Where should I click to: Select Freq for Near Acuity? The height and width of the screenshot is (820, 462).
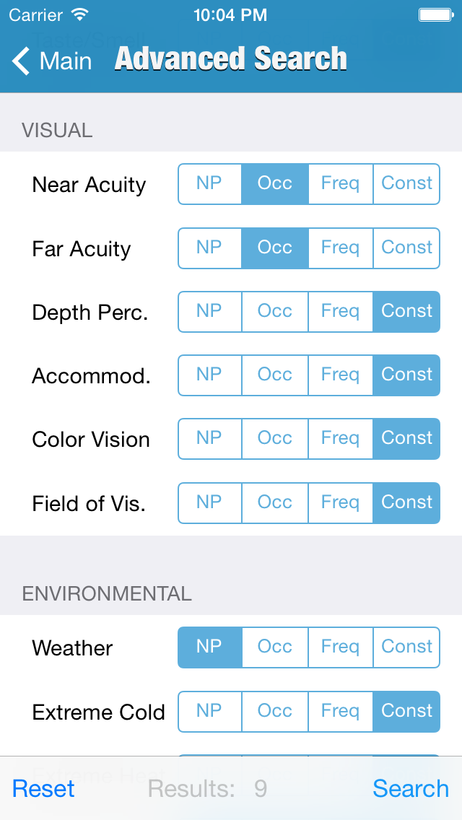coord(340,184)
